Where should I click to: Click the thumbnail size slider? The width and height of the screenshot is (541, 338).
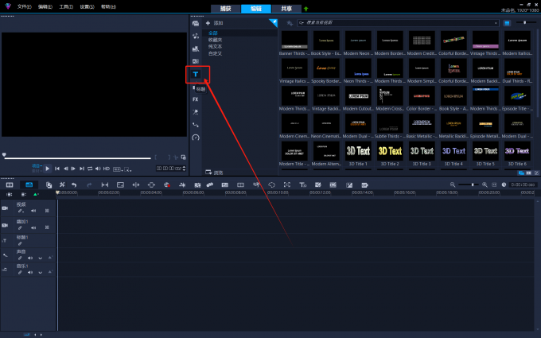click(x=525, y=23)
